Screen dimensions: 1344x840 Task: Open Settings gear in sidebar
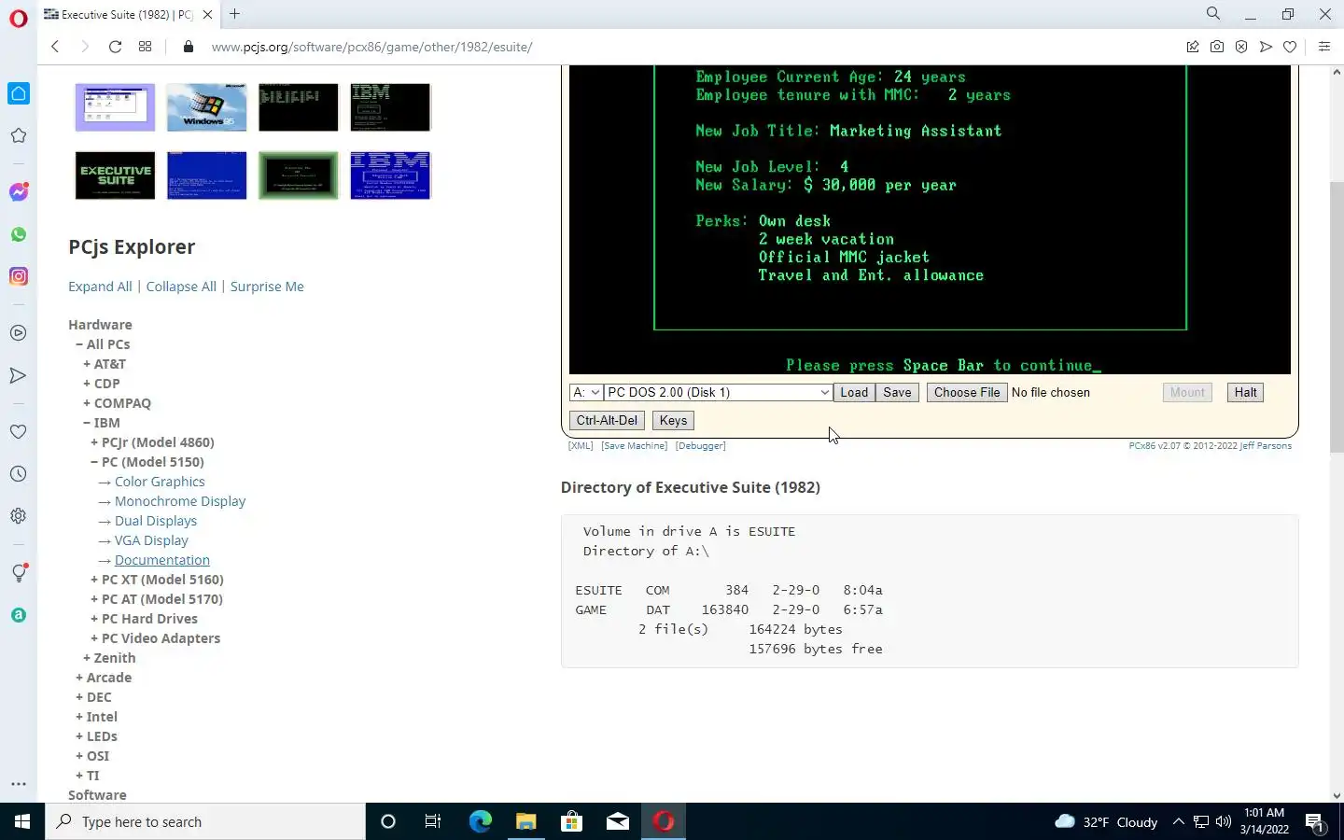[19, 516]
